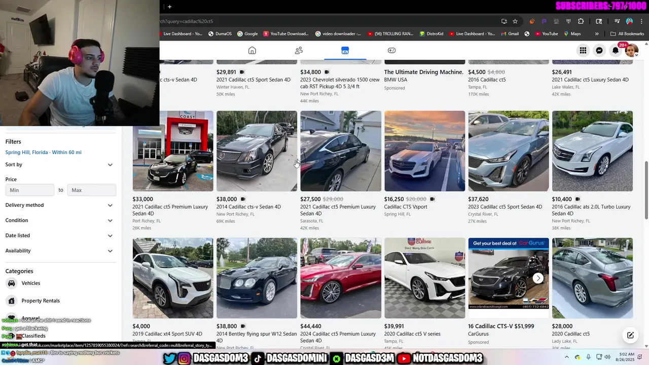
Task: Expand Sort by filter
Action: [59, 165]
